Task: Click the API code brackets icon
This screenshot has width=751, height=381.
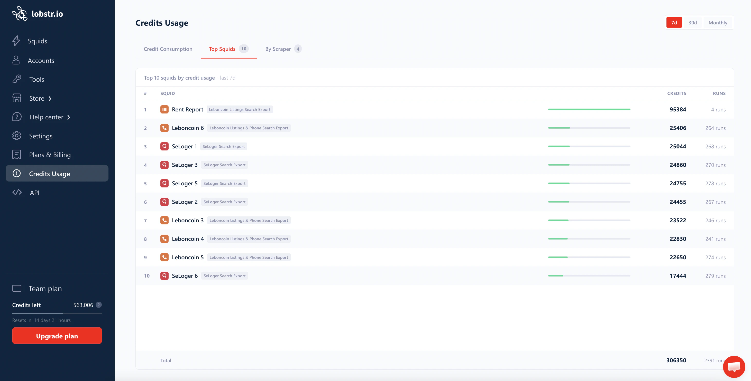Action: (17, 192)
